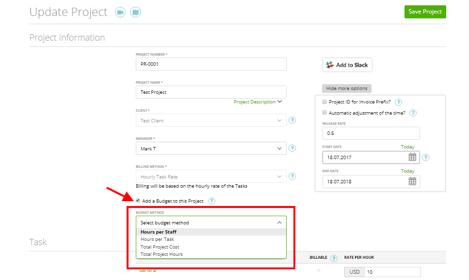Click the Add to Slack button

(347, 65)
